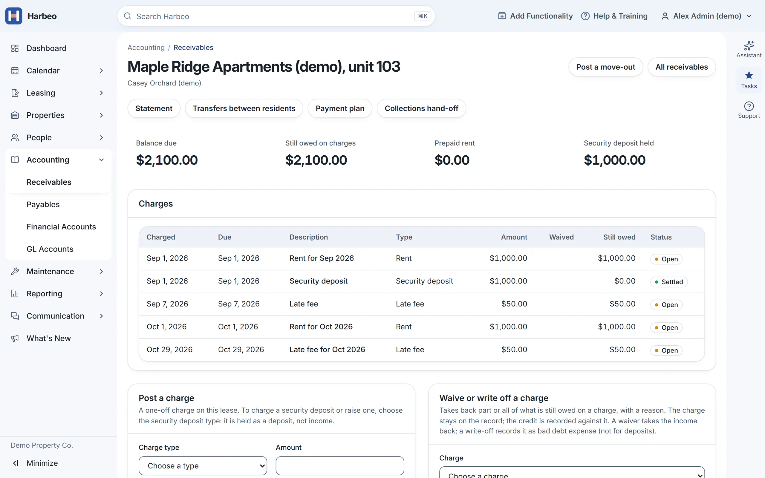Click the Accounting book icon
The height and width of the screenshot is (478, 765).
tap(15, 160)
